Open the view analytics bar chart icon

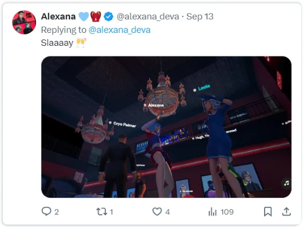tap(213, 211)
